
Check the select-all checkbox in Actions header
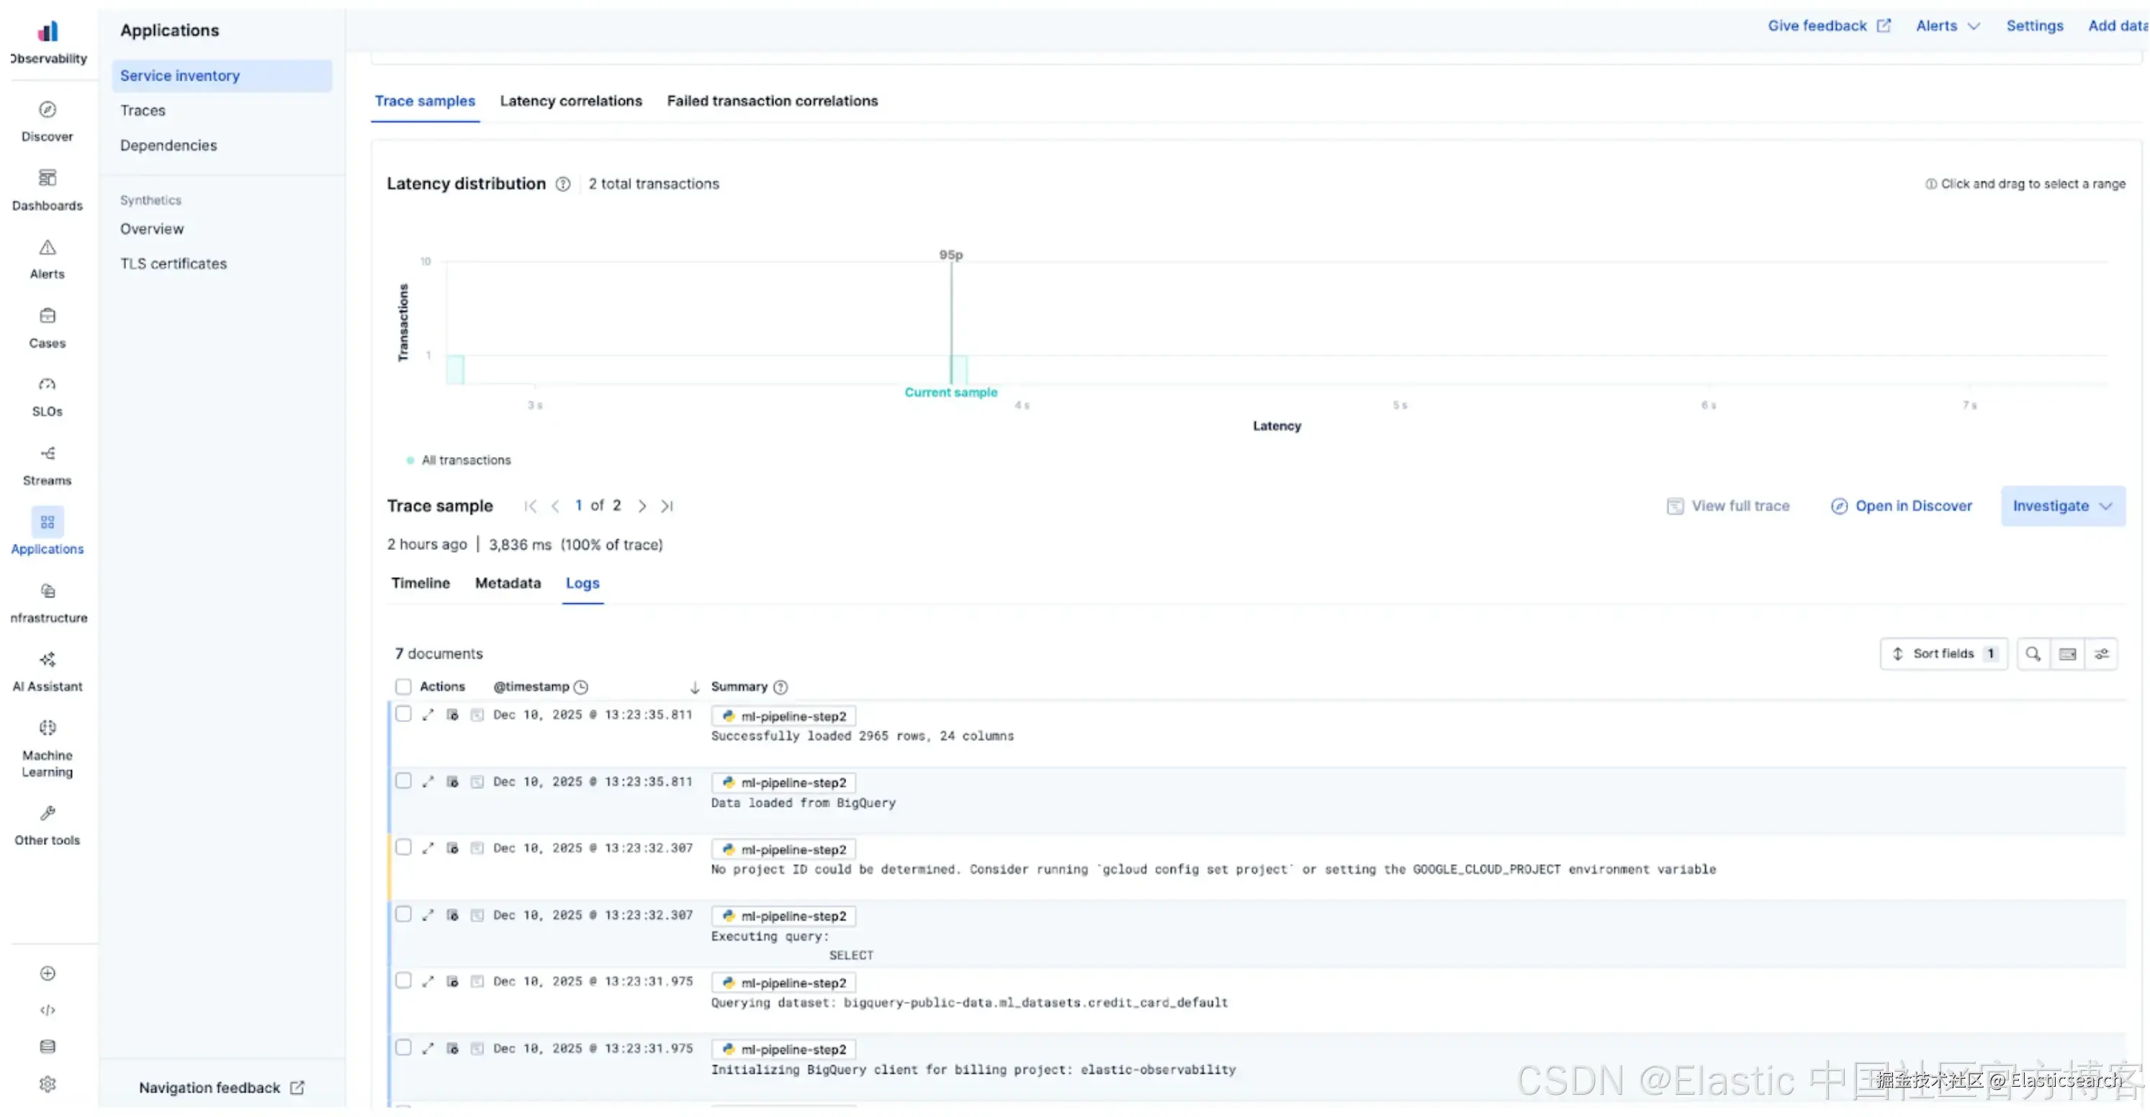coord(403,687)
